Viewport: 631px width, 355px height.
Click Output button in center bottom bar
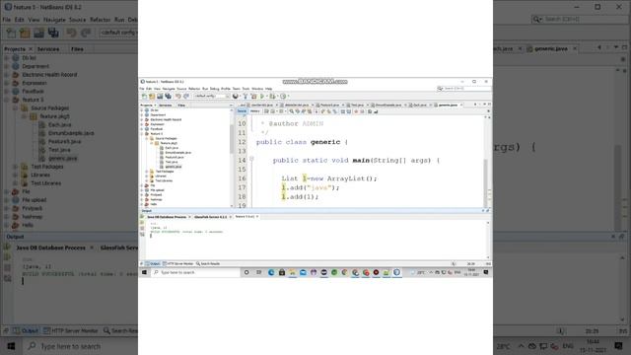click(x=153, y=263)
